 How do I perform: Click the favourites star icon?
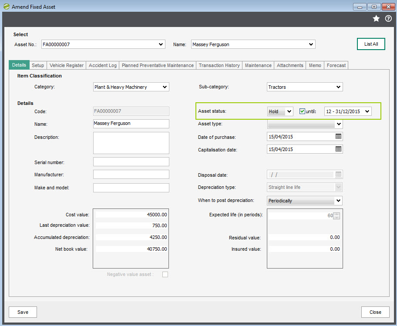pyautogui.click(x=376, y=19)
